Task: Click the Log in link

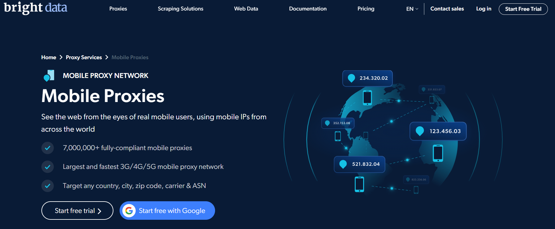Action: point(484,9)
